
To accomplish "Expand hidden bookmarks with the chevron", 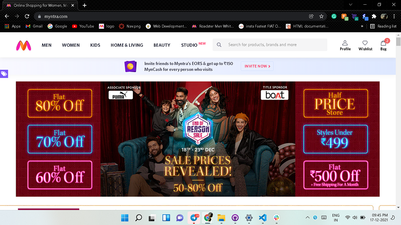I will coord(362,26).
